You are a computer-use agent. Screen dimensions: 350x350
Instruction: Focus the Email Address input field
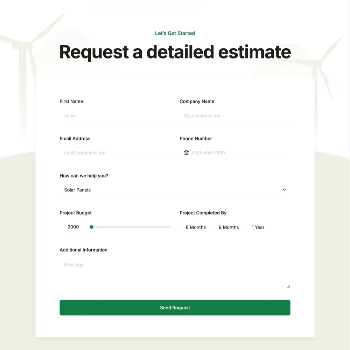click(115, 153)
